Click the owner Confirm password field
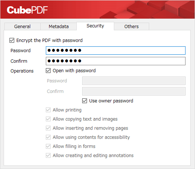Screen dimensions: 195x169 pyautogui.click(x=116, y=61)
